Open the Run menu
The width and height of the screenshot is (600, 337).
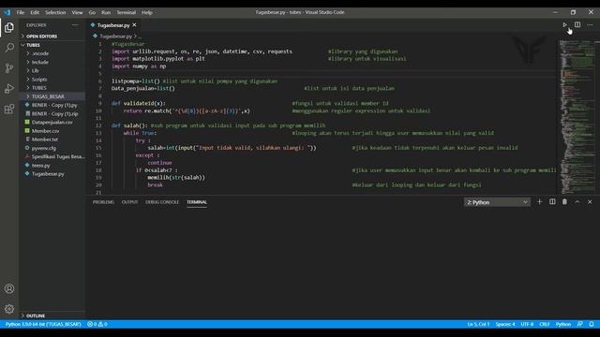point(106,12)
